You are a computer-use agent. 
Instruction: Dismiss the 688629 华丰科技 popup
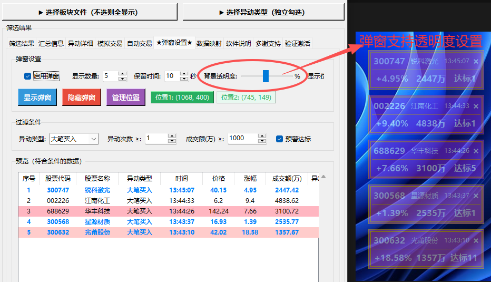[x=476, y=151]
